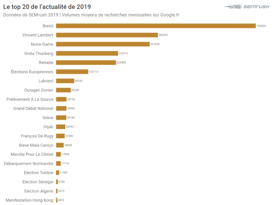Image resolution: width=274 pixels, height=205 pixels.
Task: Click the Hijab label
Action: 48,127
